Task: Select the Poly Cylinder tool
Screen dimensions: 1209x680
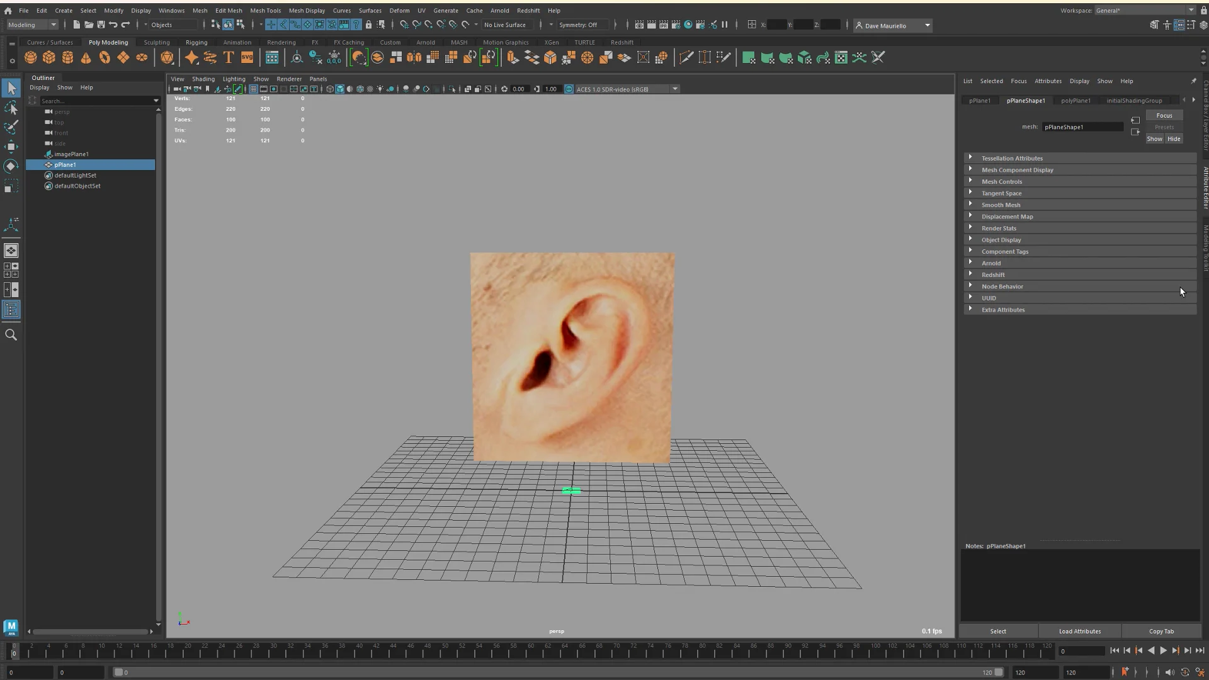Action: click(67, 57)
